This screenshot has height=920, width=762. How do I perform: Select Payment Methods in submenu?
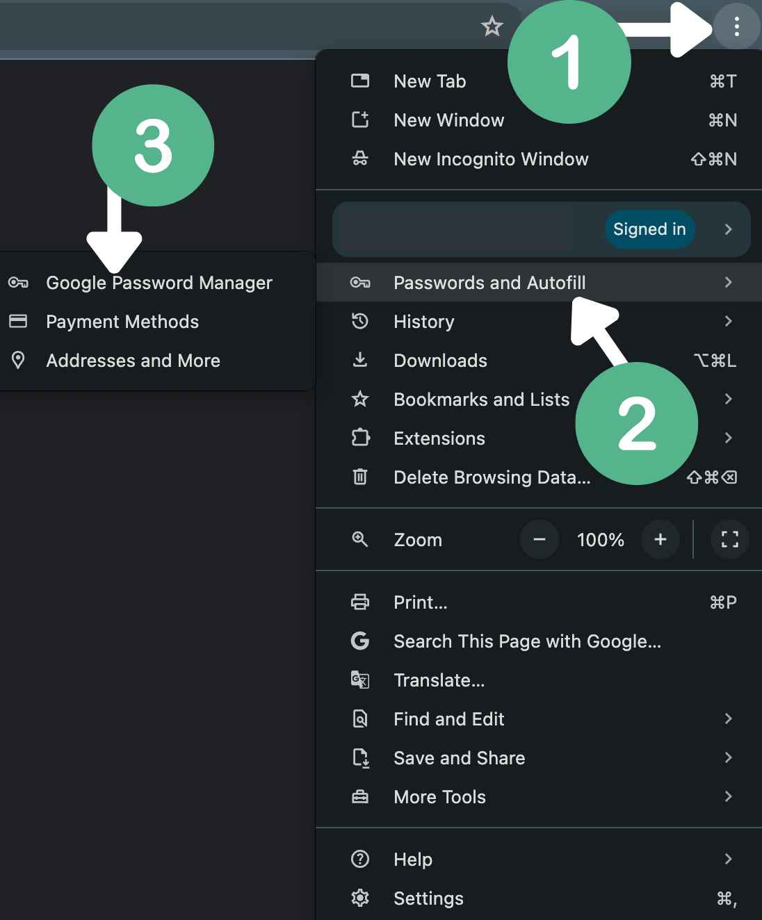[158, 321]
